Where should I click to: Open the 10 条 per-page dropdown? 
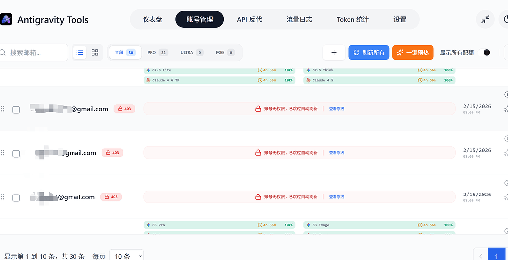click(x=126, y=256)
